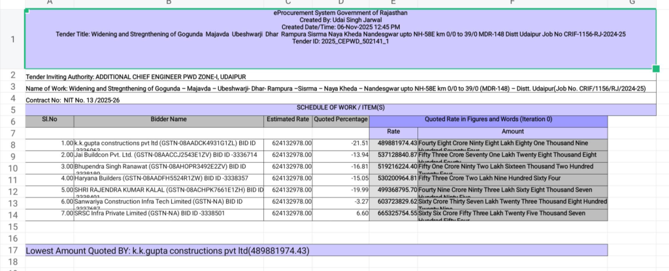Image resolution: width=669 pixels, height=271 pixels.
Task: Click column G header
Action: point(631,3)
